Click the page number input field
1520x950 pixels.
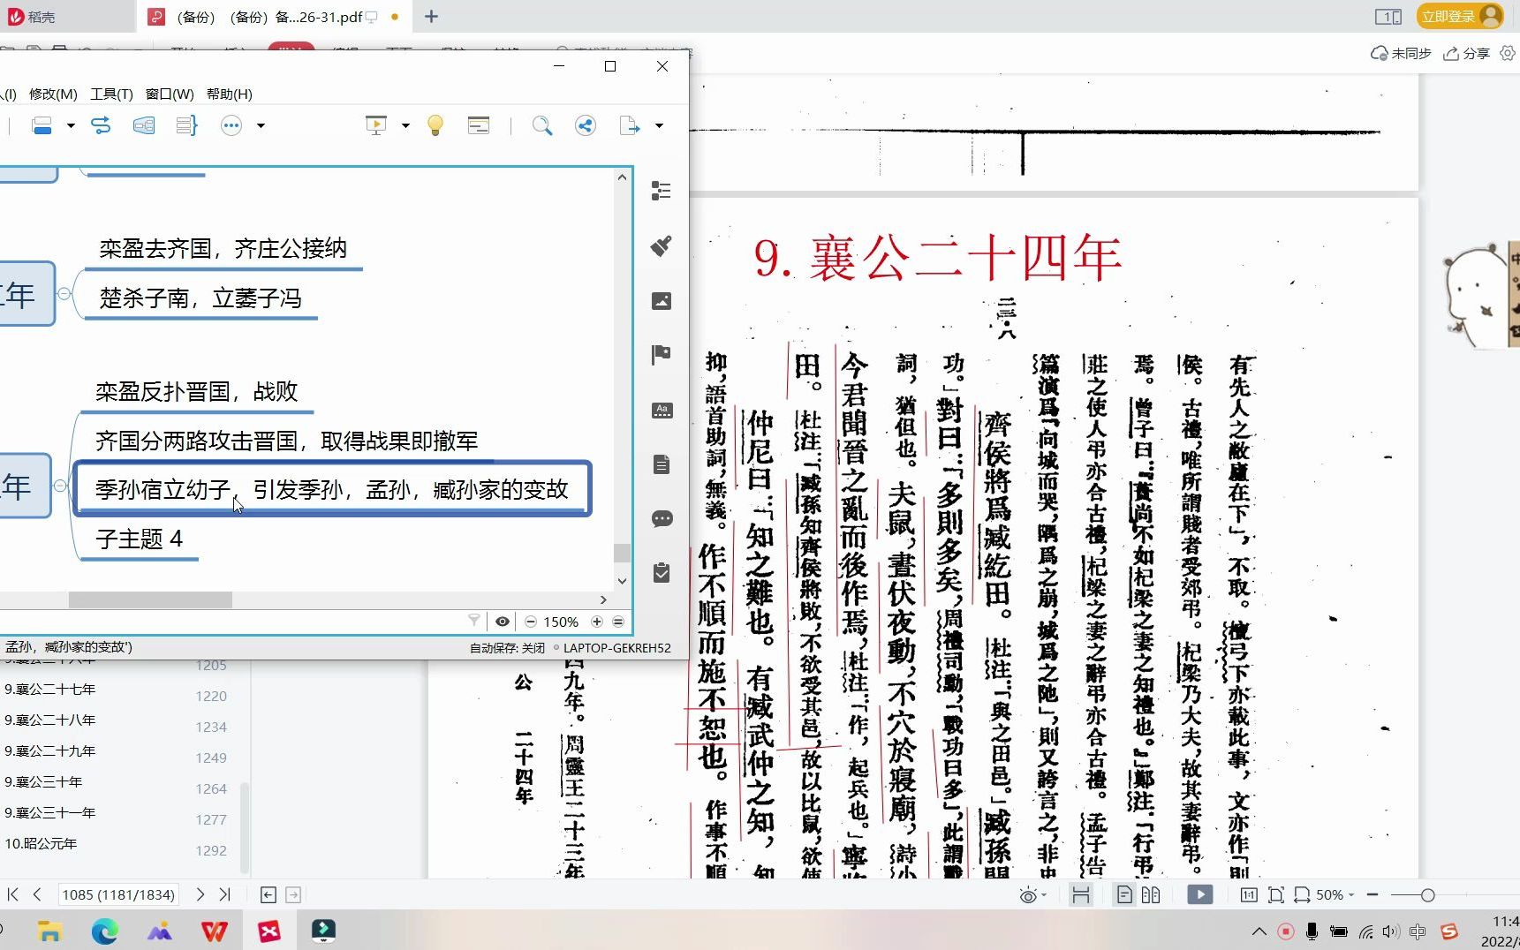(118, 894)
